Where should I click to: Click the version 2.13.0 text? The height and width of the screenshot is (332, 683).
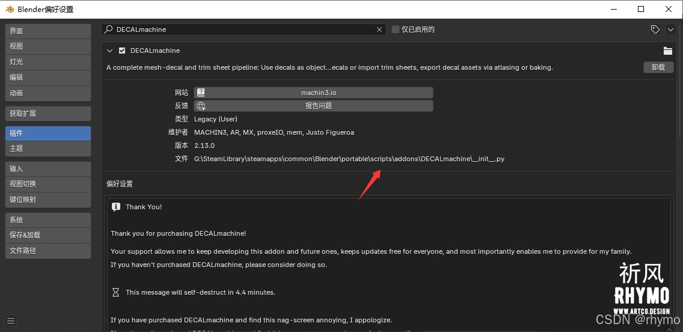[204, 146]
